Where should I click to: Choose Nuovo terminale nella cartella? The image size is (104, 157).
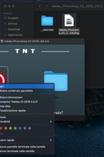(27, 151)
